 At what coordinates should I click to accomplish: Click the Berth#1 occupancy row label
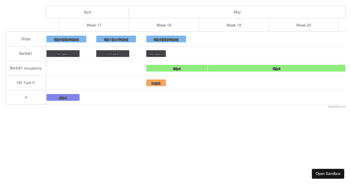pyautogui.click(x=25, y=68)
